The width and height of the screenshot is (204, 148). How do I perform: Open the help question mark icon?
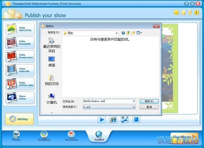coord(196,13)
